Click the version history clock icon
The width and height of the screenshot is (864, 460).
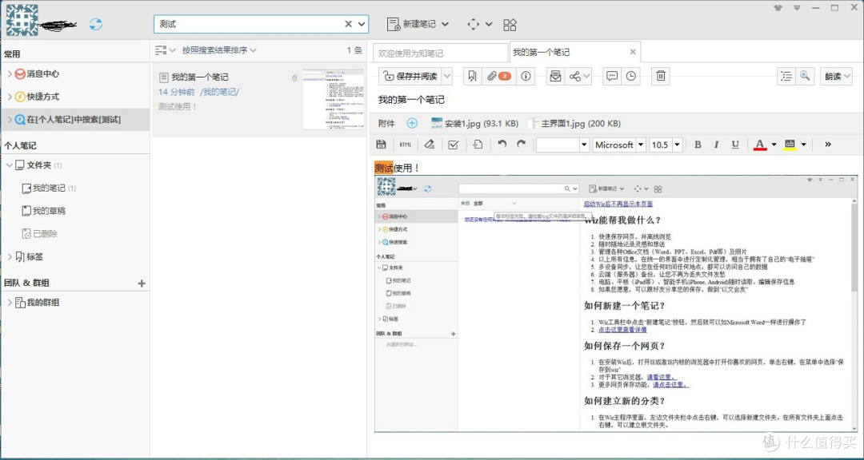pyautogui.click(x=630, y=77)
